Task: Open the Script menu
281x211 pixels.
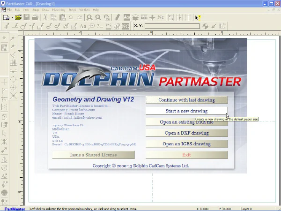Action: (x=72, y=10)
